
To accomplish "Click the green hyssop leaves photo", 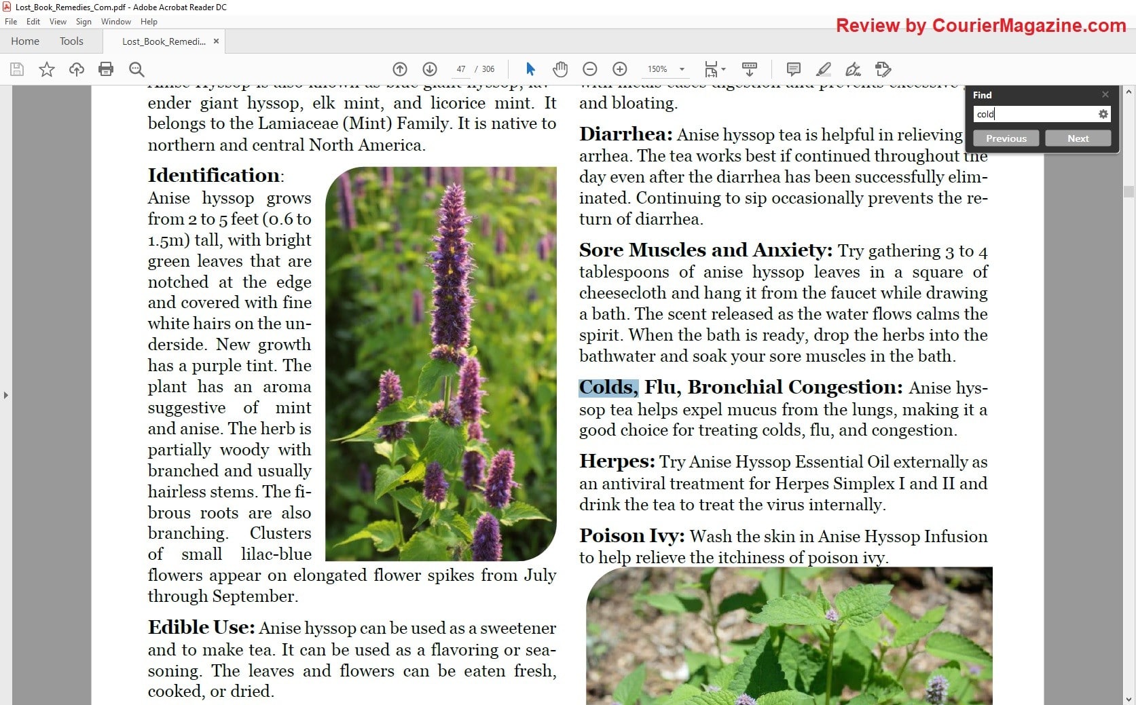I will pos(789,636).
